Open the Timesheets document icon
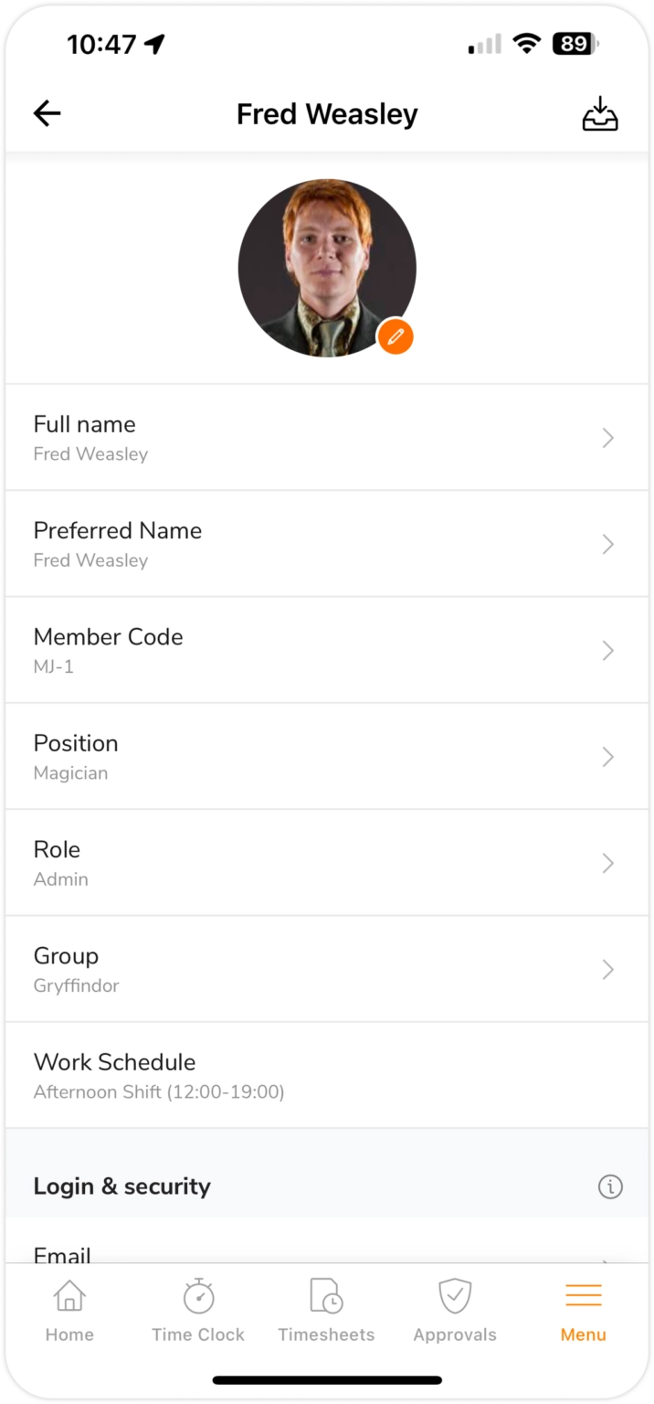 tap(326, 1296)
